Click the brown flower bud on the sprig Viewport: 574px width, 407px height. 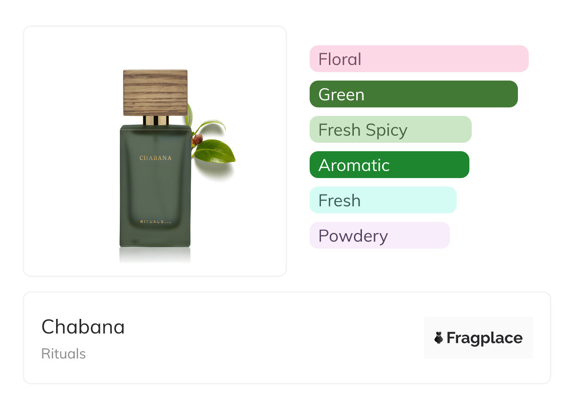[198, 139]
